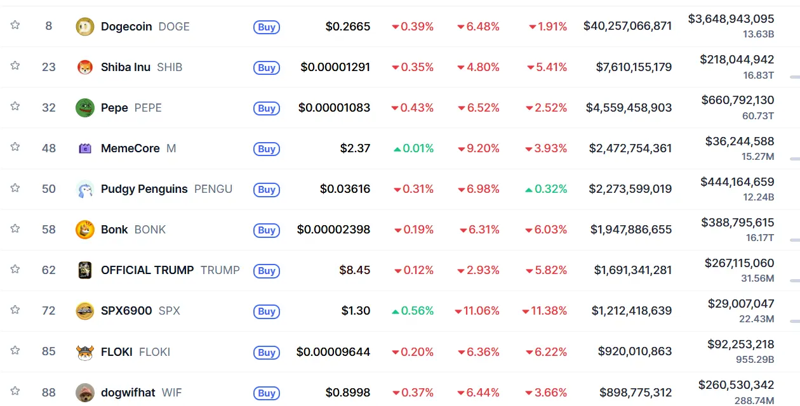Viewport: 800px width, 406px height.
Task: Click the MemeCore purple logo
Action: point(84,148)
